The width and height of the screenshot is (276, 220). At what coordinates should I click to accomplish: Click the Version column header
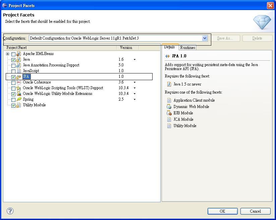tap(128, 48)
